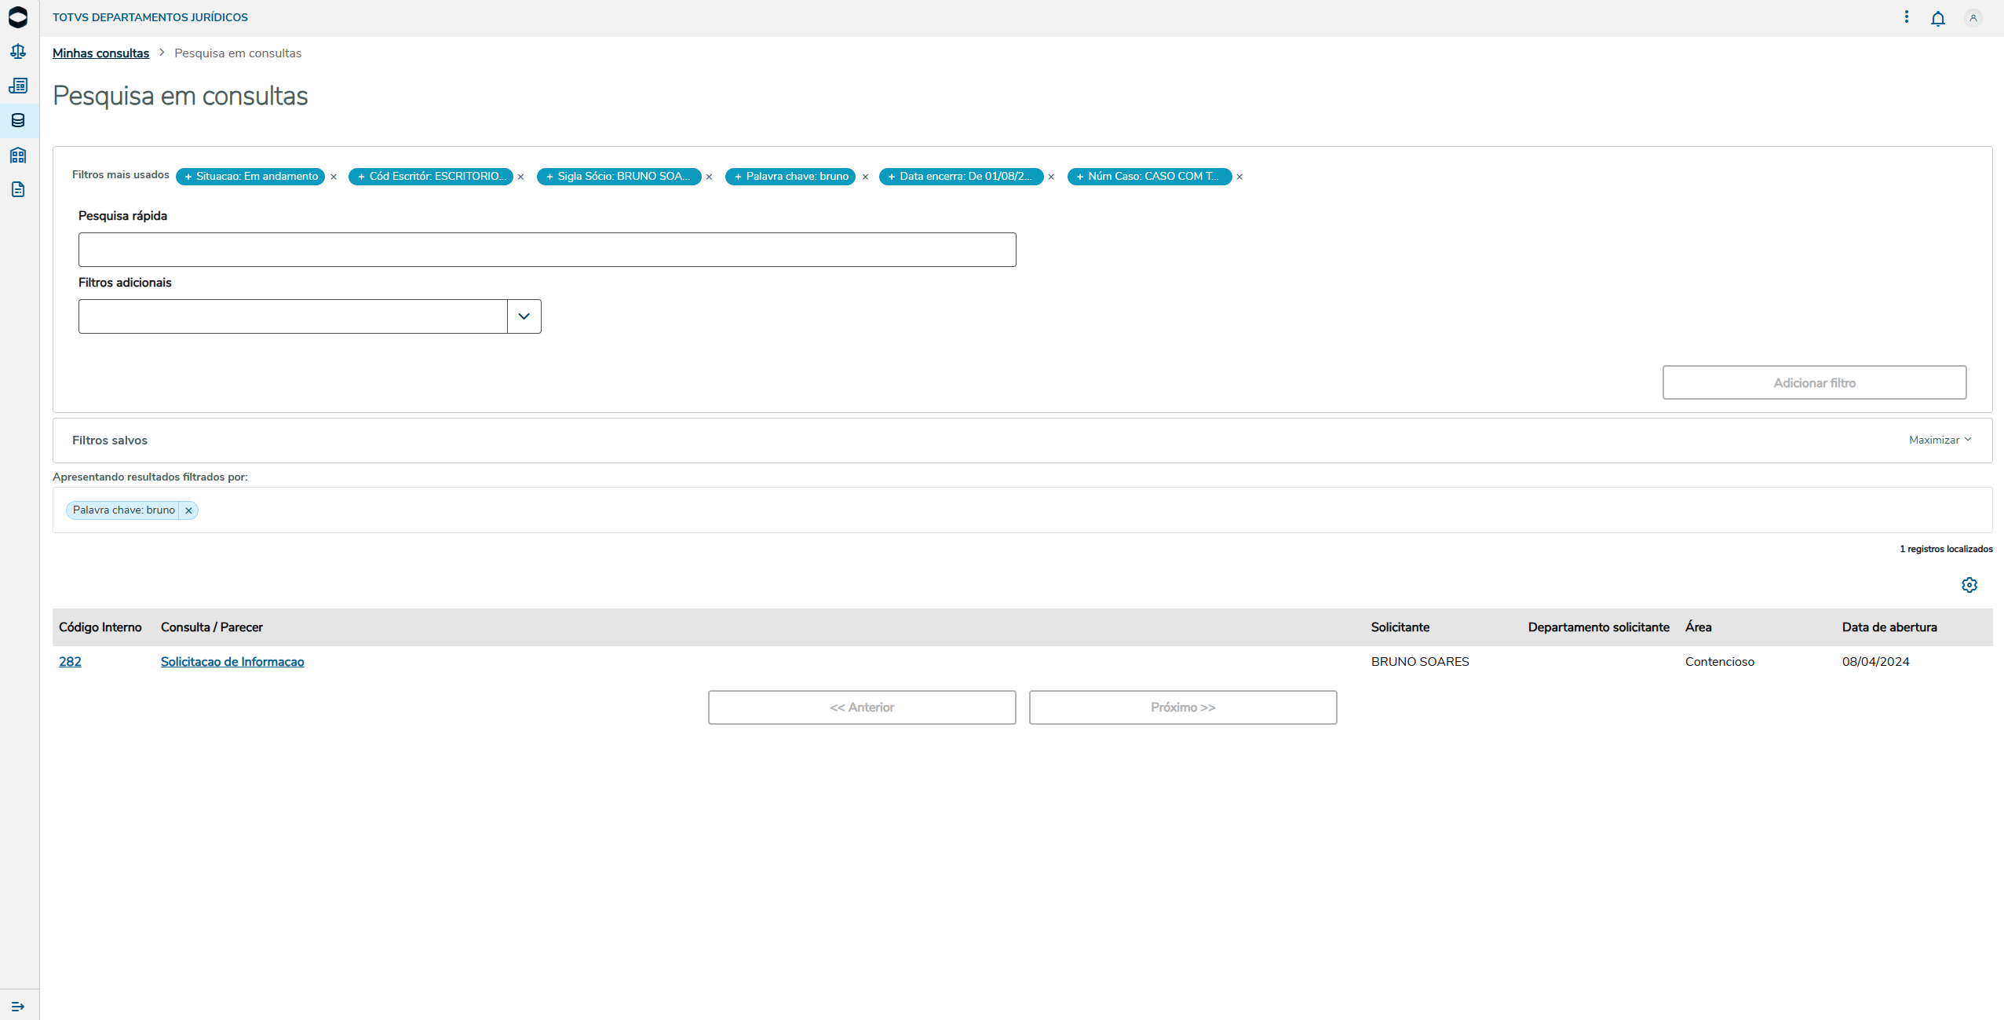Go to Minhas consultas breadcrumb

point(100,53)
